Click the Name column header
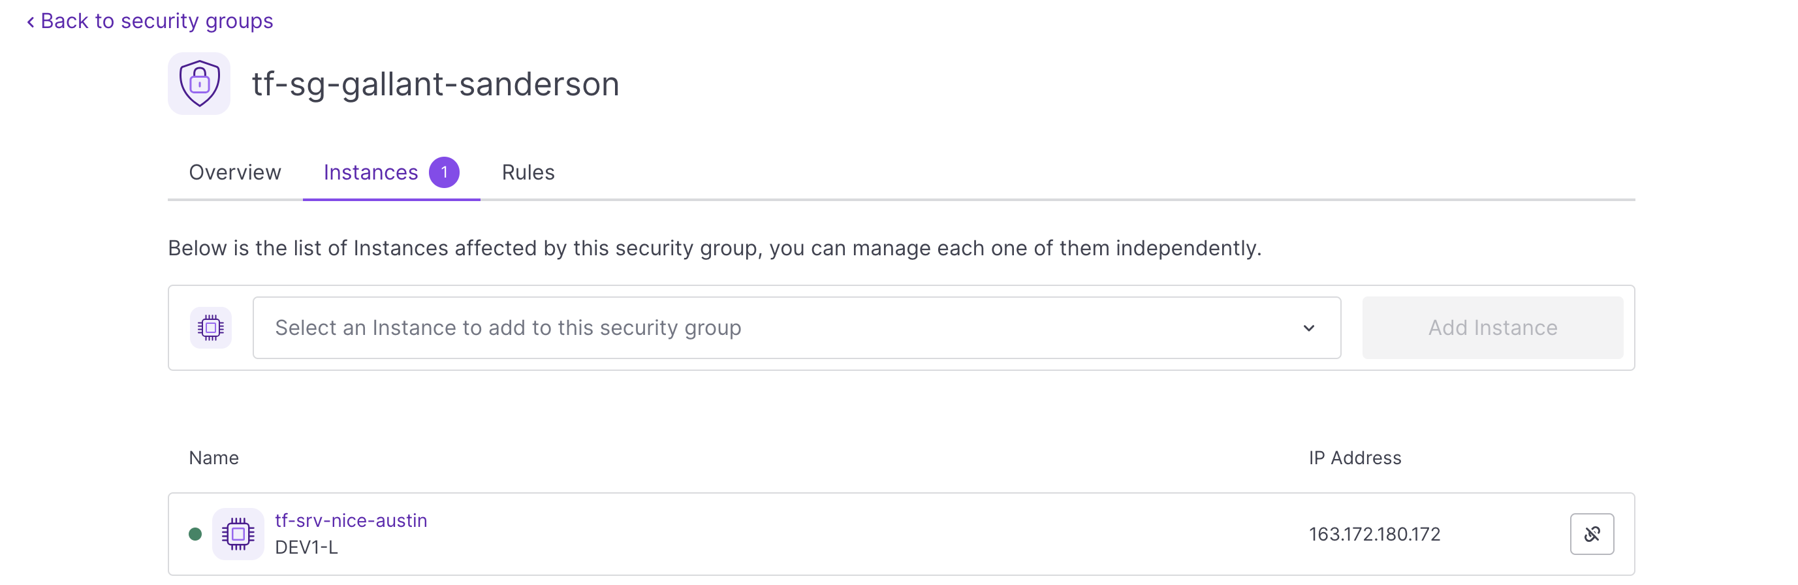 point(213,458)
